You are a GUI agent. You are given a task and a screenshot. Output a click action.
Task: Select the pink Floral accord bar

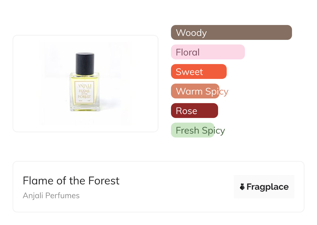click(208, 52)
